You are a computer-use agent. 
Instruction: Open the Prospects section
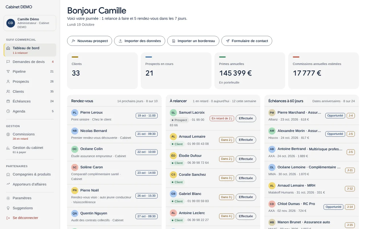[30, 82]
